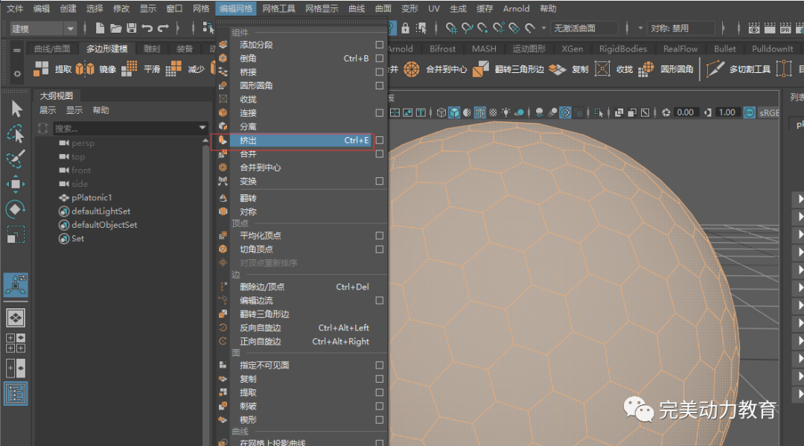Open the sRGB view transform dropdown

click(x=768, y=112)
